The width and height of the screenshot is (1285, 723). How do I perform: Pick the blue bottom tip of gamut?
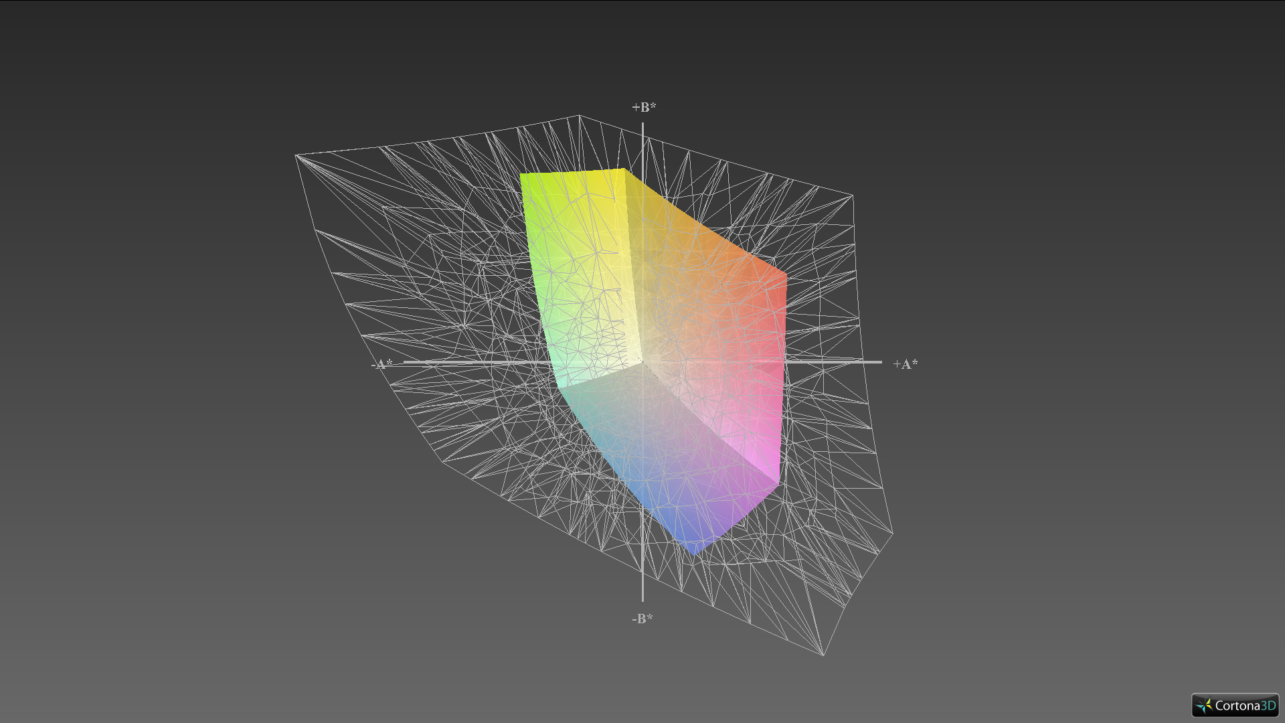[x=695, y=552]
